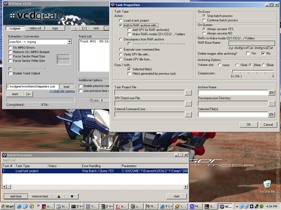Check Make RARs inside CD1/CD2 folders
This screenshot has height=210, width=281.
(129, 34)
